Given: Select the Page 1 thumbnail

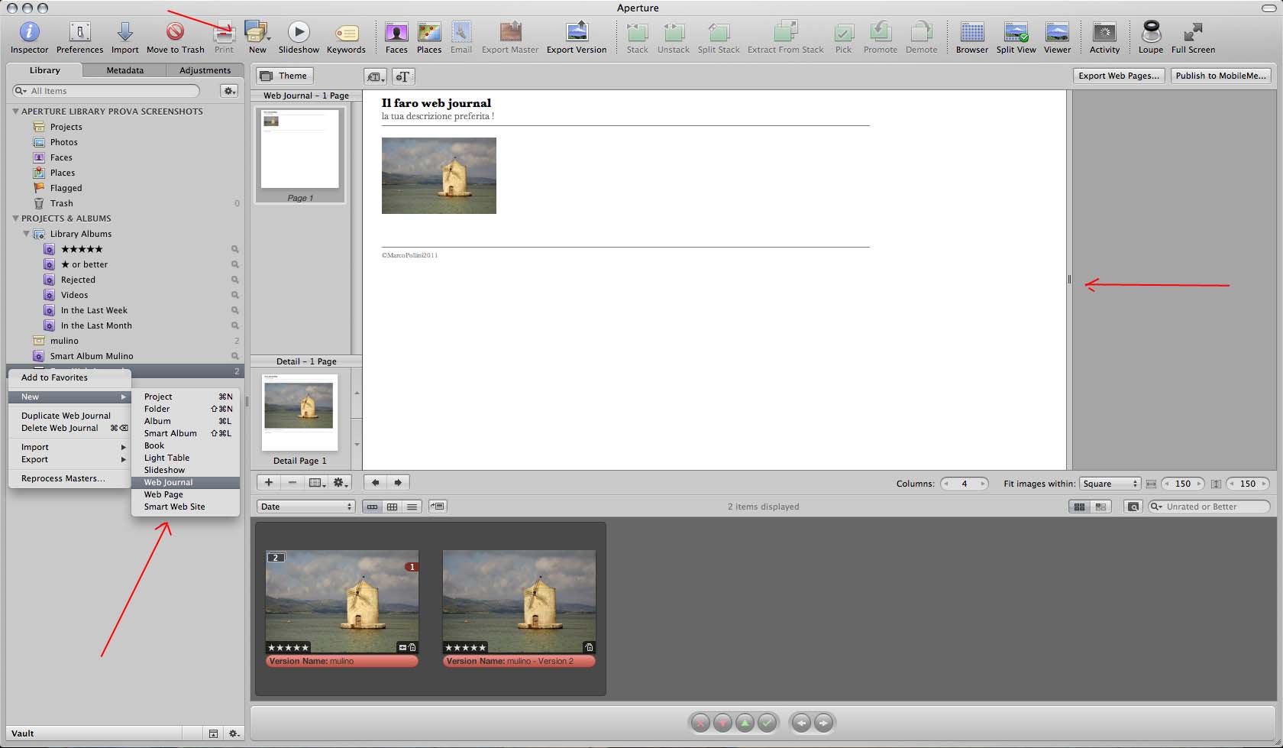Looking at the screenshot, I should [x=299, y=155].
